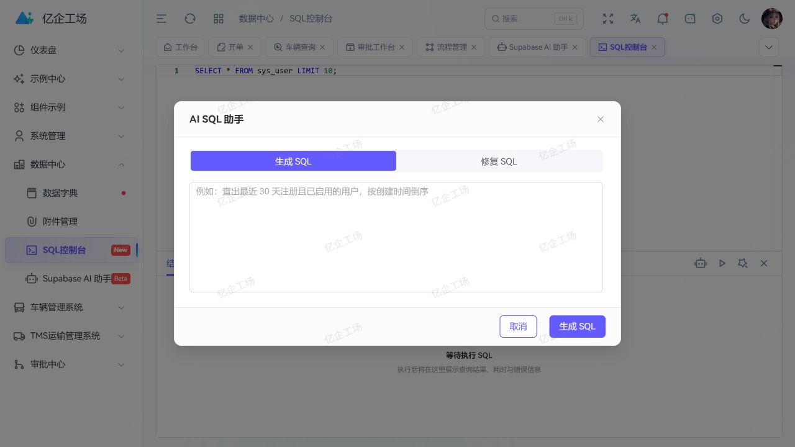Screen dimensions: 795x447
Task: Click the format SQL icon beside the run icon
Action: (743, 263)
